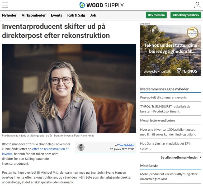Read 'Hos Dana Lim har vi udviklet' article
The width and height of the screenshot is (203, 186).
(166, 146)
